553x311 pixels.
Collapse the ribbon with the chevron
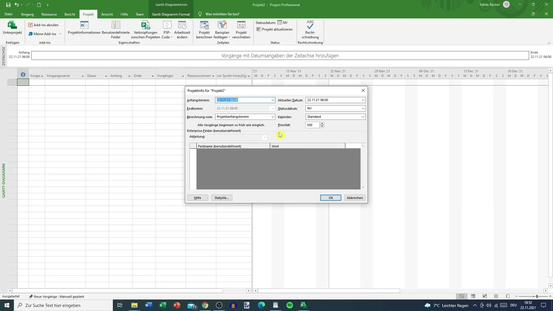tap(549, 43)
